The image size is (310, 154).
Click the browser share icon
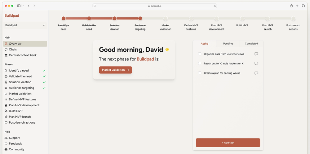pyautogui.click(x=291, y=6)
